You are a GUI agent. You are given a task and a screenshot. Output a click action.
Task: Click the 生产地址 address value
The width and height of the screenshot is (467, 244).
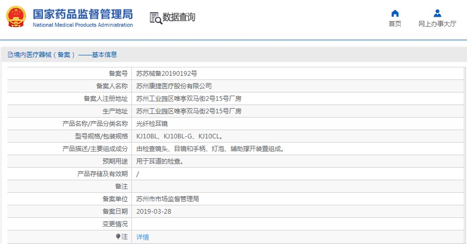[x=188, y=111]
